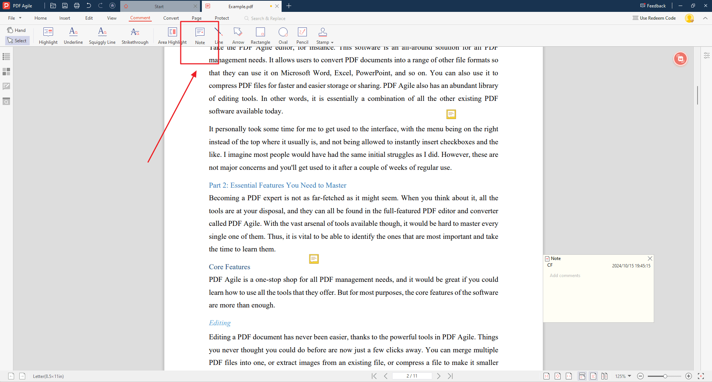712x382 pixels.
Task: Select the Arrow drawing tool
Action: point(238,36)
